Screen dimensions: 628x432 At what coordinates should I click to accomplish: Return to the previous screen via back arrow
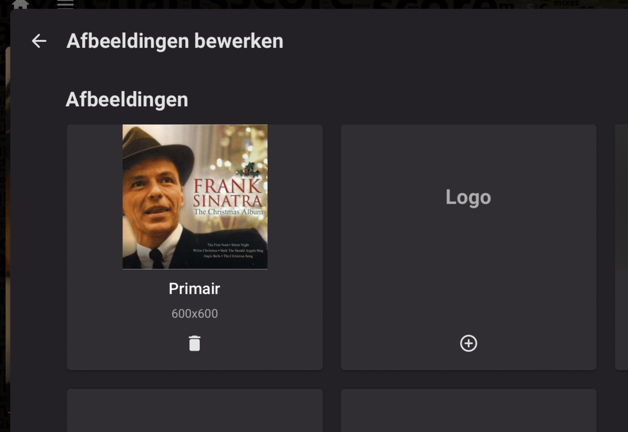pos(39,41)
